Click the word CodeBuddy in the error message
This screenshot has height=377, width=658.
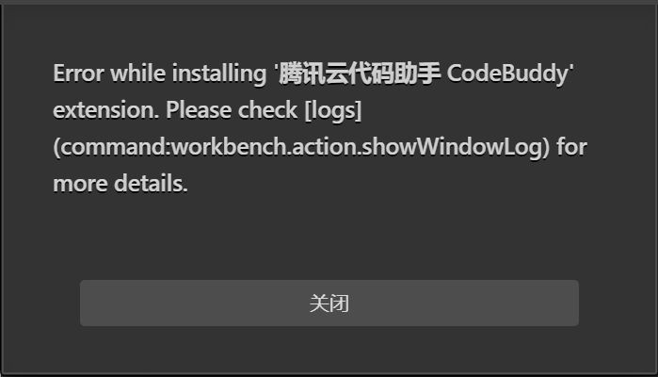click(x=507, y=74)
